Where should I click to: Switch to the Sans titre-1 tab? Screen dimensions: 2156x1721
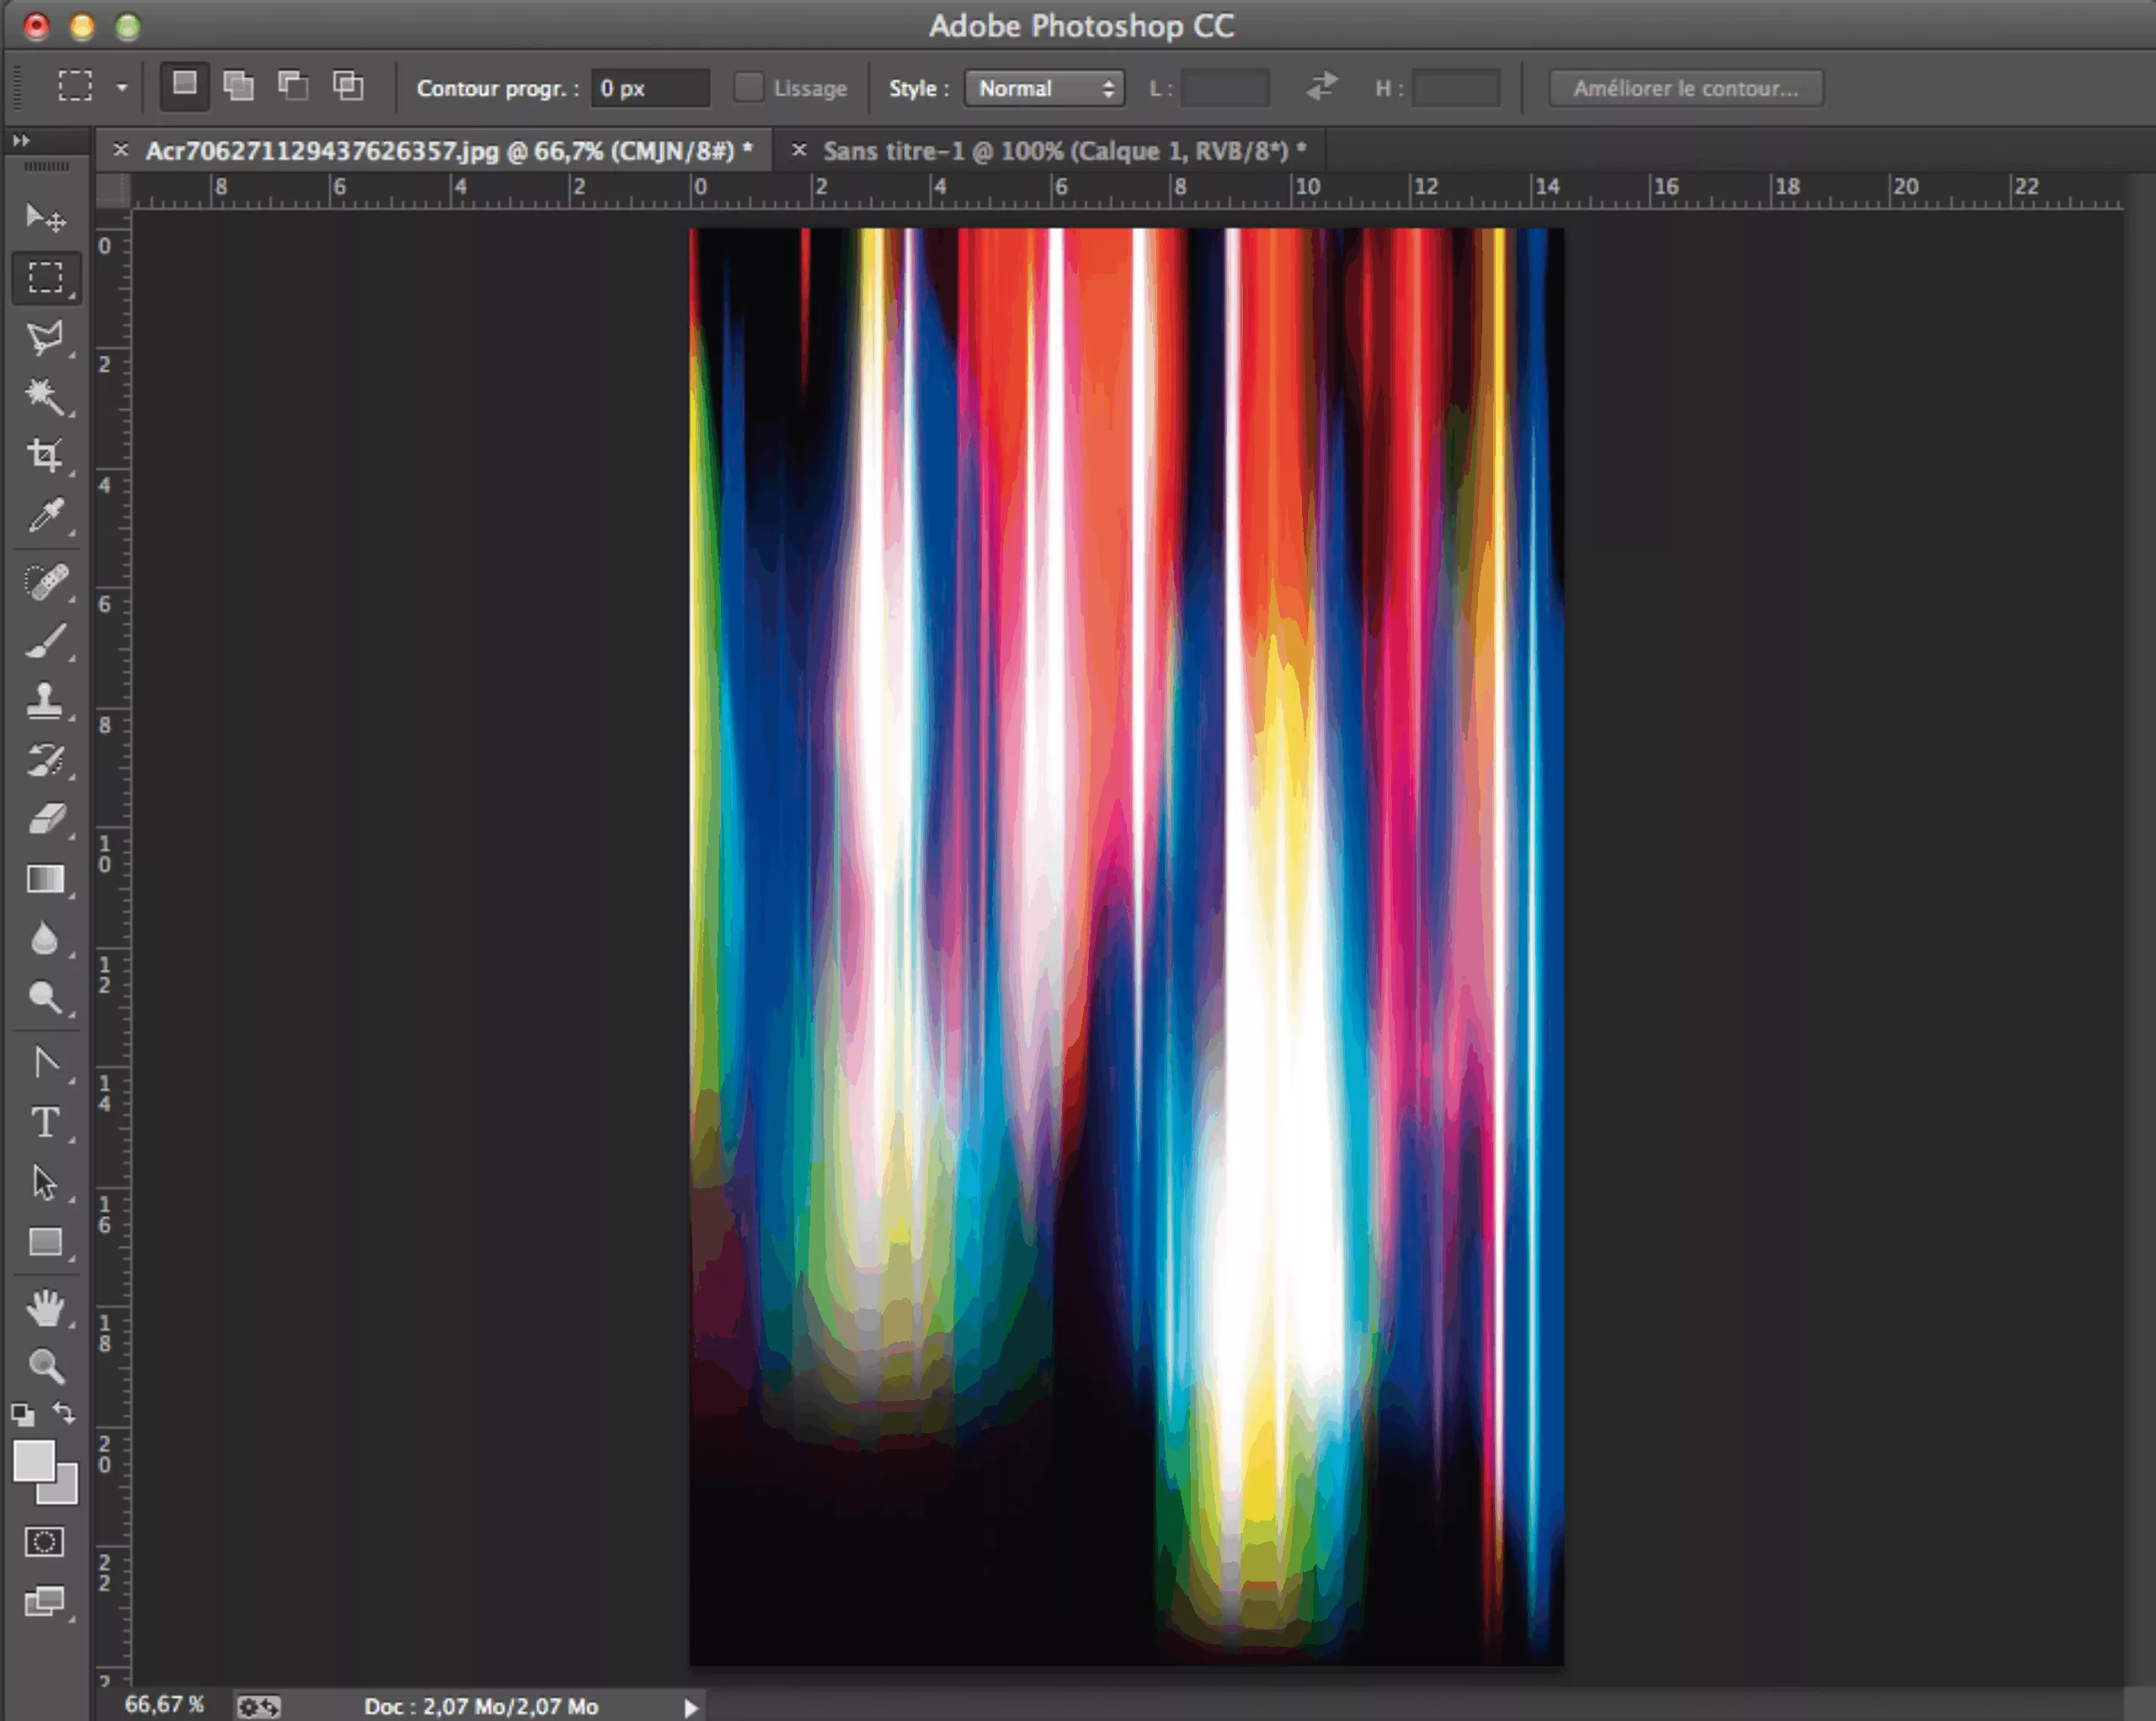1063,151
